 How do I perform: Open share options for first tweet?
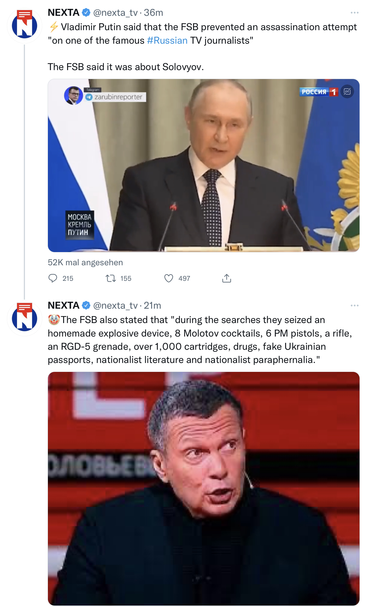coord(226,278)
